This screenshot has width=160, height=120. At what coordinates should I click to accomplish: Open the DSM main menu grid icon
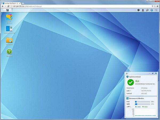(x=7, y=10)
